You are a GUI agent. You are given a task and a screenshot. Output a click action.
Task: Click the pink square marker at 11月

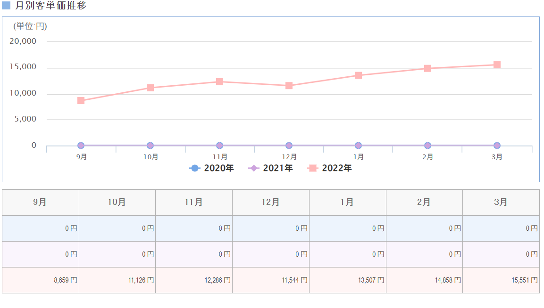(x=219, y=81)
